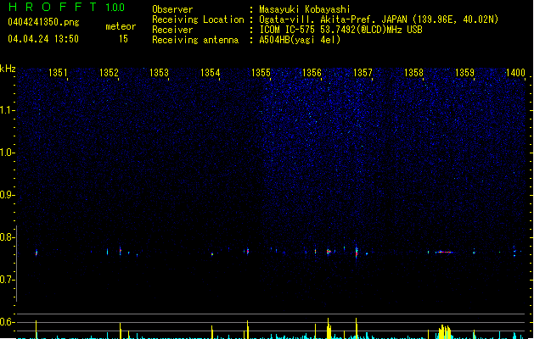Click the first meteor echo before 1351
Screen dimensions: 534x339
[x=37, y=253]
